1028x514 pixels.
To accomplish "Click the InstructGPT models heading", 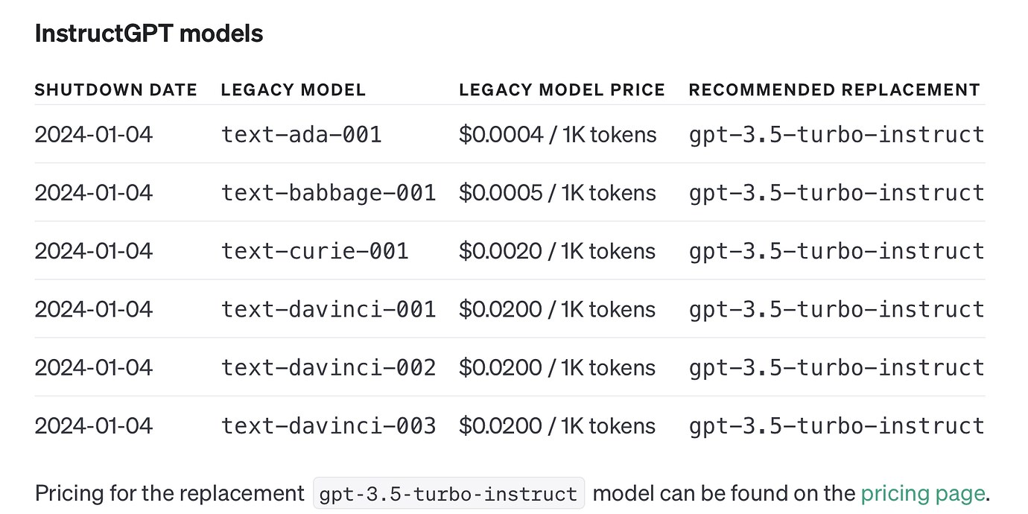I will pyautogui.click(x=149, y=34).
